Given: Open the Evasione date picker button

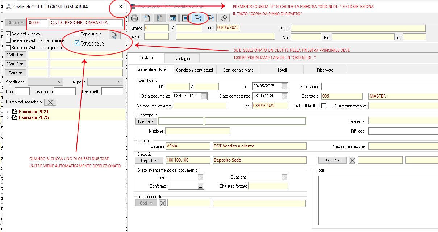Looking at the screenshot, I should (285, 177).
